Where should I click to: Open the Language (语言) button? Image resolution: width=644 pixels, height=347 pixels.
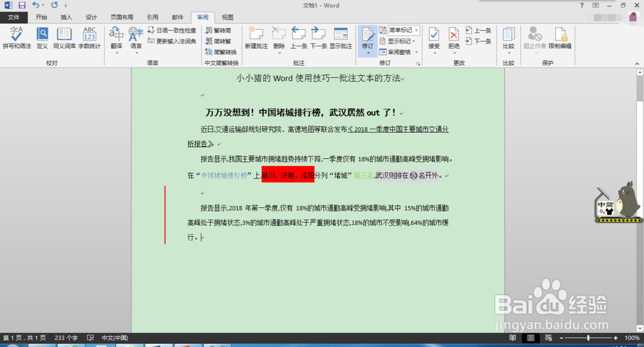(136, 39)
